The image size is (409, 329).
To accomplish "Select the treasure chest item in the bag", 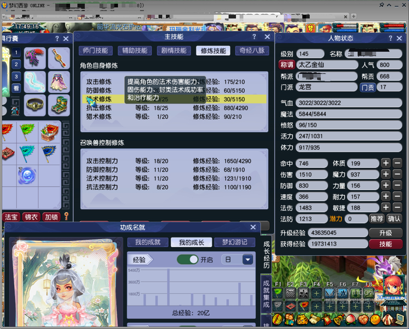I will coord(50,132).
